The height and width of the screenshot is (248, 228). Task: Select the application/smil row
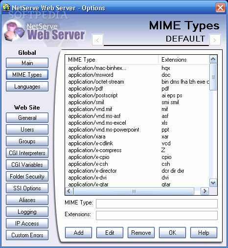coord(137,102)
